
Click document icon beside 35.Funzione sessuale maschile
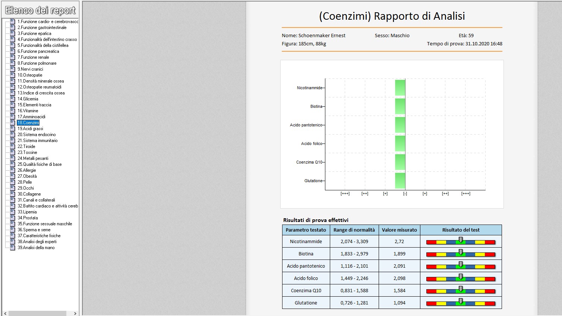coord(13,224)
